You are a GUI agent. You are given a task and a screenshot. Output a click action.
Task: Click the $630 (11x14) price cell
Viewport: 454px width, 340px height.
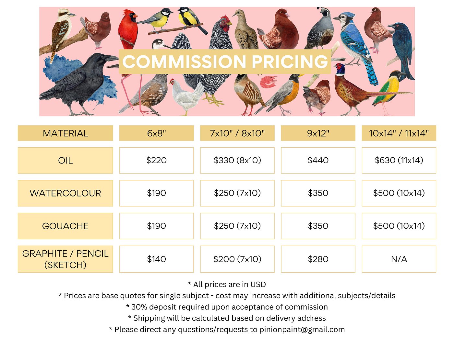click(399, 160)
